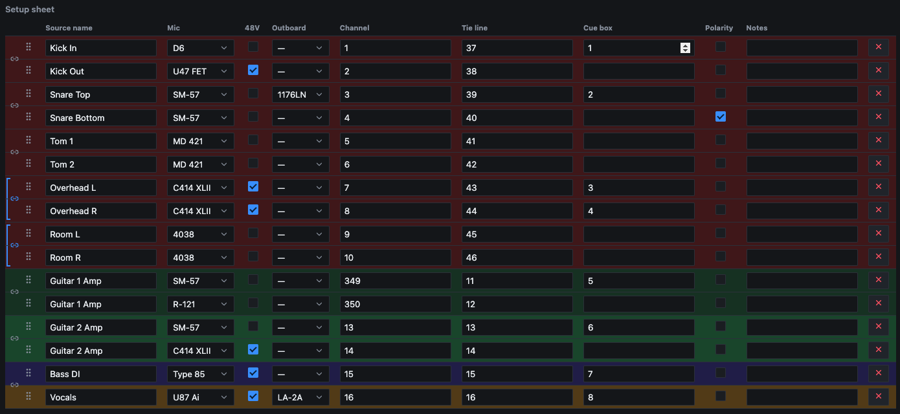
Task: Edit the Bass DI source name field
Action: pos(101,374)
